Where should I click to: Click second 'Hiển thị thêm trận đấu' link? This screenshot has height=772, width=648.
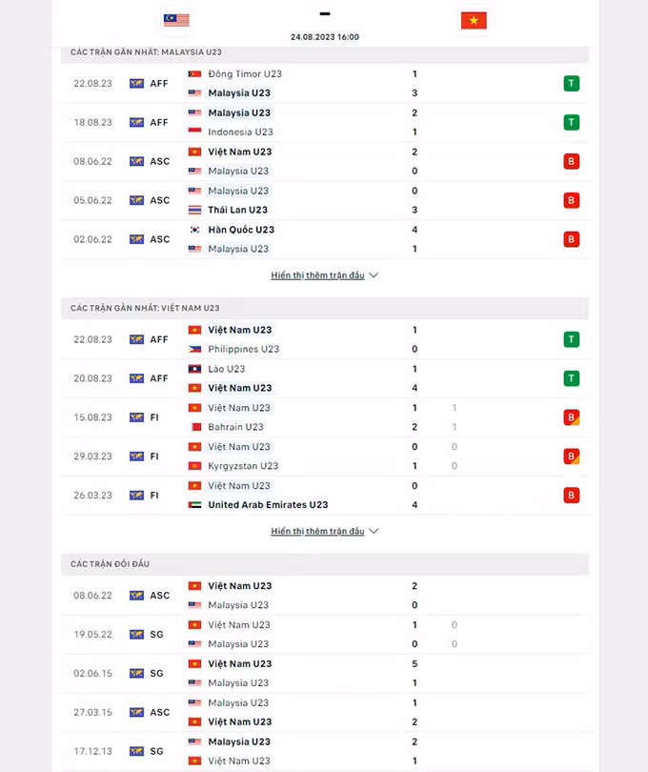pyautogui.click(x=317, y=531)
